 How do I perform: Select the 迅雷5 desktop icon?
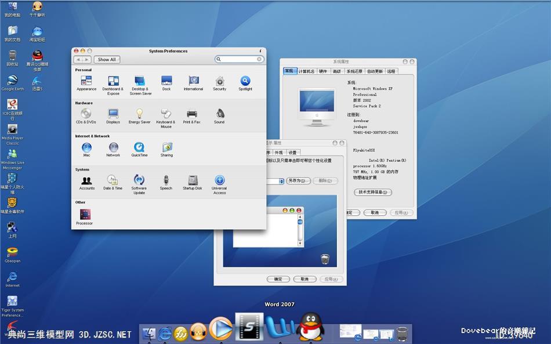click(x=37, y=84)
